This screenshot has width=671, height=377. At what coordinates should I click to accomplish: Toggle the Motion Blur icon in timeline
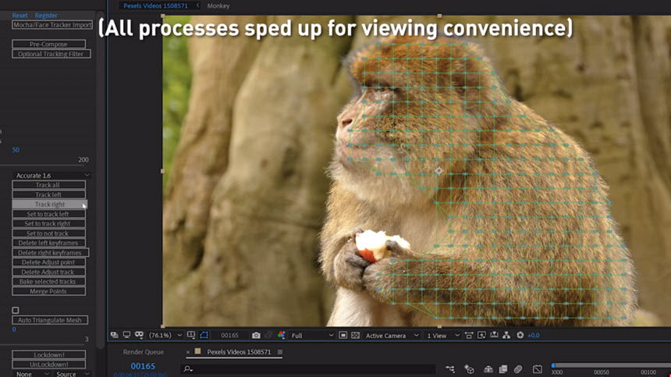(518, 369)
